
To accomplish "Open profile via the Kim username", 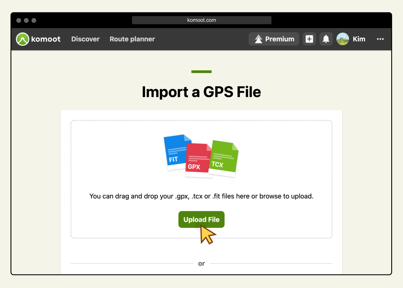I will [359, 39].
